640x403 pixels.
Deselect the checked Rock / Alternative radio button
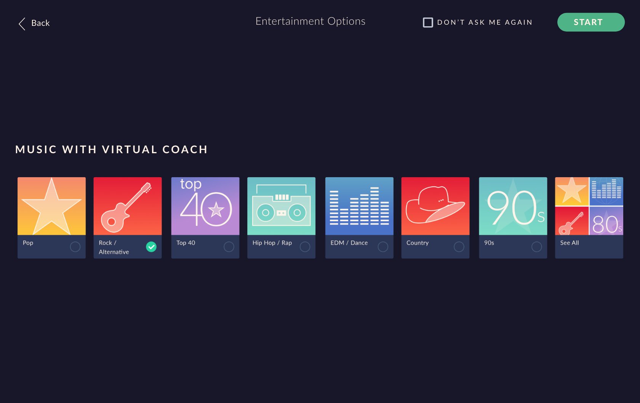tap(151, 247)
